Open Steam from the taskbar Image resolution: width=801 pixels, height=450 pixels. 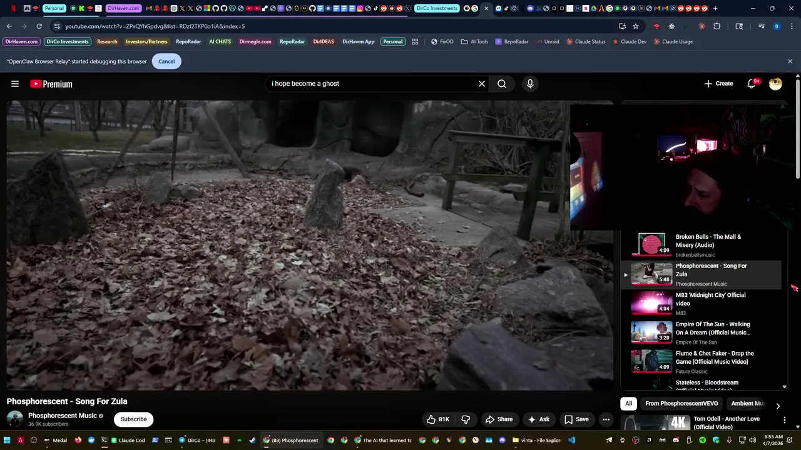coord(252,440)
